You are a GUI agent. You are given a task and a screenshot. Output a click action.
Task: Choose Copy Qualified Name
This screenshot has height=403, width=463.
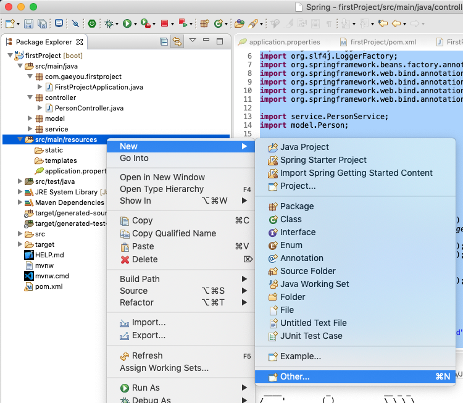pyautogui.click(x=180, y=233)
